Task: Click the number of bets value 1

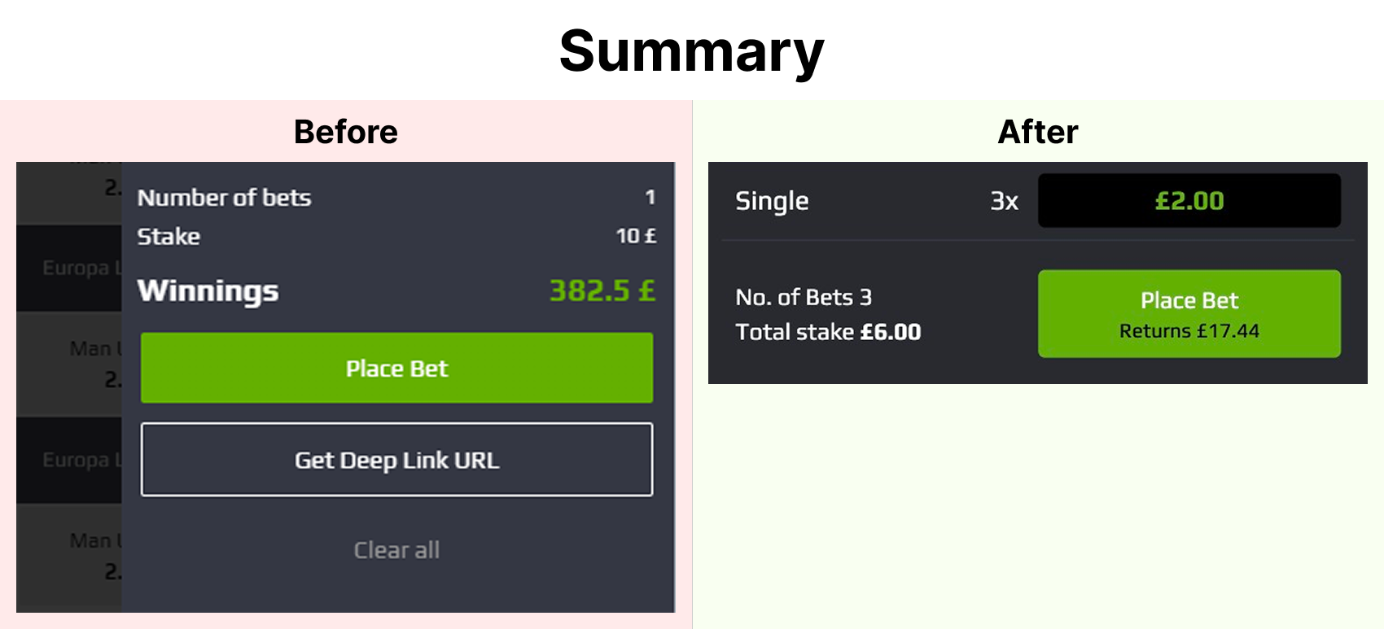Action: [650, 197]
